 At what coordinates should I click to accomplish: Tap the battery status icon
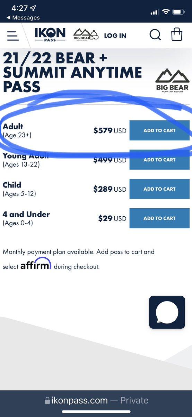[179, 12]
